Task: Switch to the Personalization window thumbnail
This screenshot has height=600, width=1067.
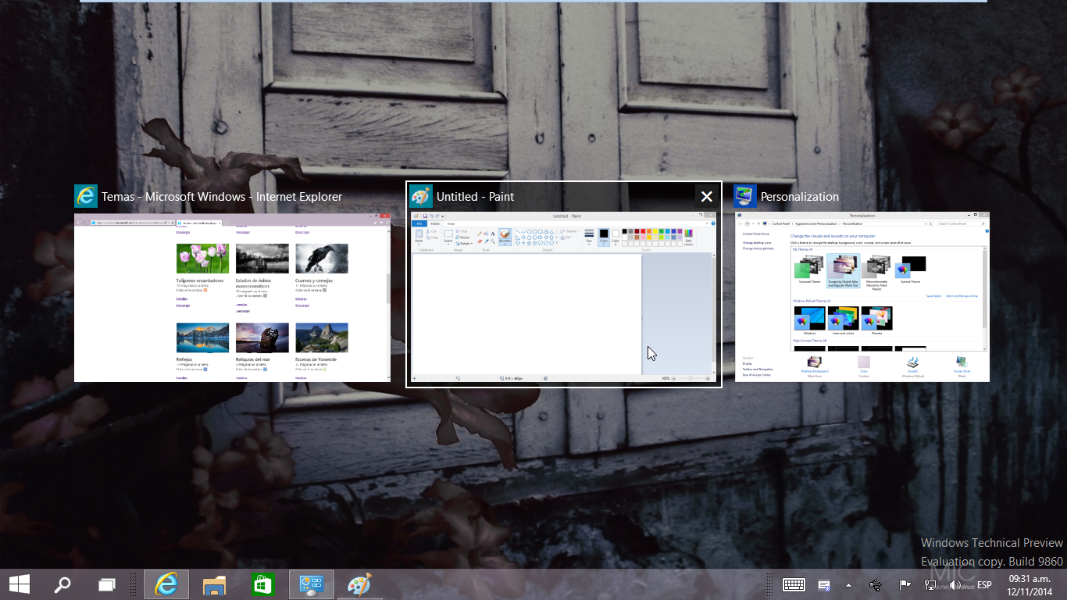Action: point(862,297)
